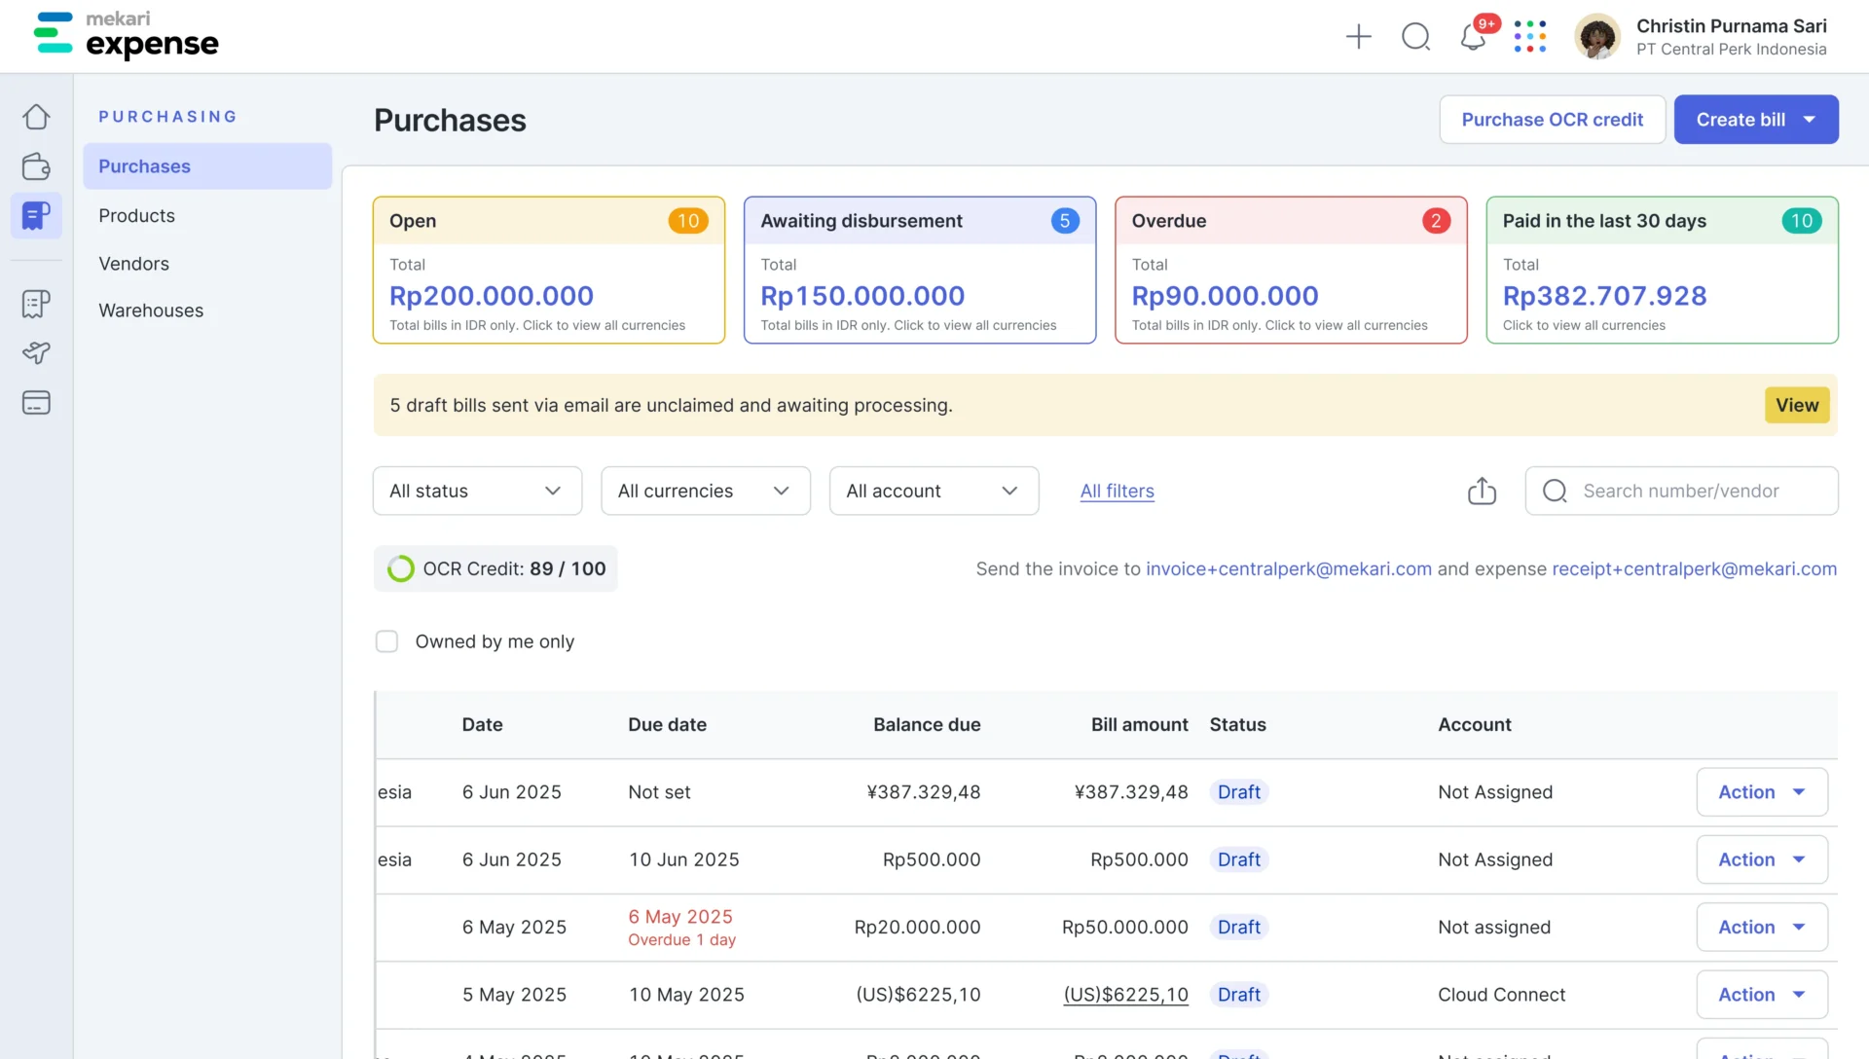The width and height of the screenshot is (1869, 1059).
Task: Select the airplane travel icon
Action: (36, 353)
